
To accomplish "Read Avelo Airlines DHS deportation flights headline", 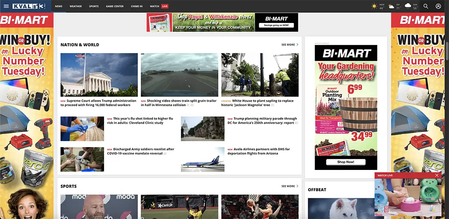I will pyautogui.click(x=258, y=151).
